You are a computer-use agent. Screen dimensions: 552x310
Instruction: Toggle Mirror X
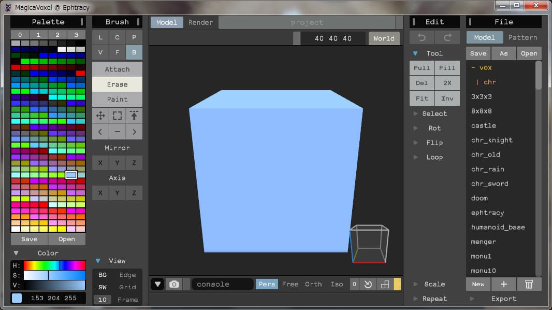coord(100,163)
